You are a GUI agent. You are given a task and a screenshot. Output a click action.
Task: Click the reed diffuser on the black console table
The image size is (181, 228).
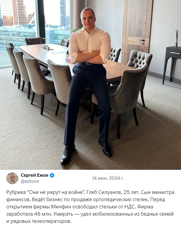(x=177, y=39)
